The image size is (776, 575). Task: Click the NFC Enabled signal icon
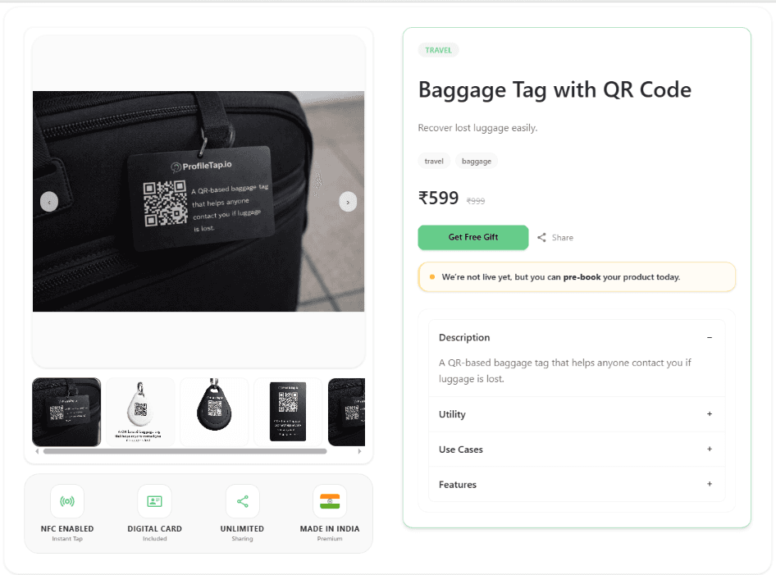[67, 501]
